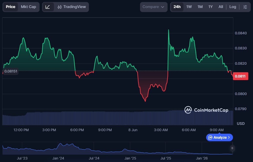Click the 6:00 PM time label
253x162 pixels.
click(x=77, y=130)
